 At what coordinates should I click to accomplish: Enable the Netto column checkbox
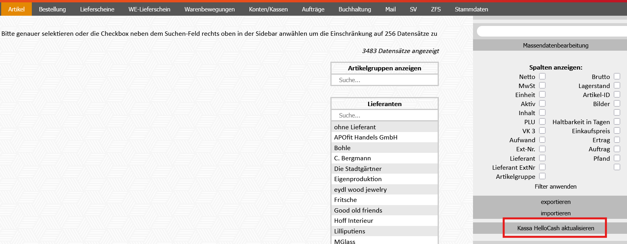tap(542, 77)
